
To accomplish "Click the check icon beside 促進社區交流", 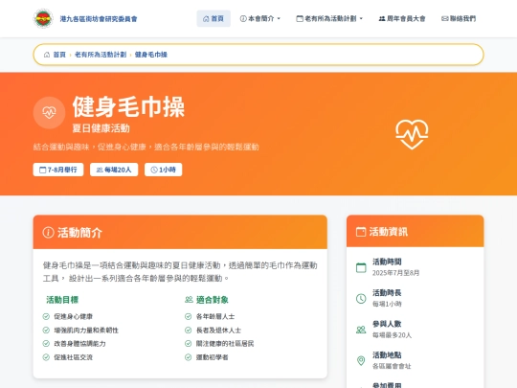I will pyautogui.click(x=46, y=357).
